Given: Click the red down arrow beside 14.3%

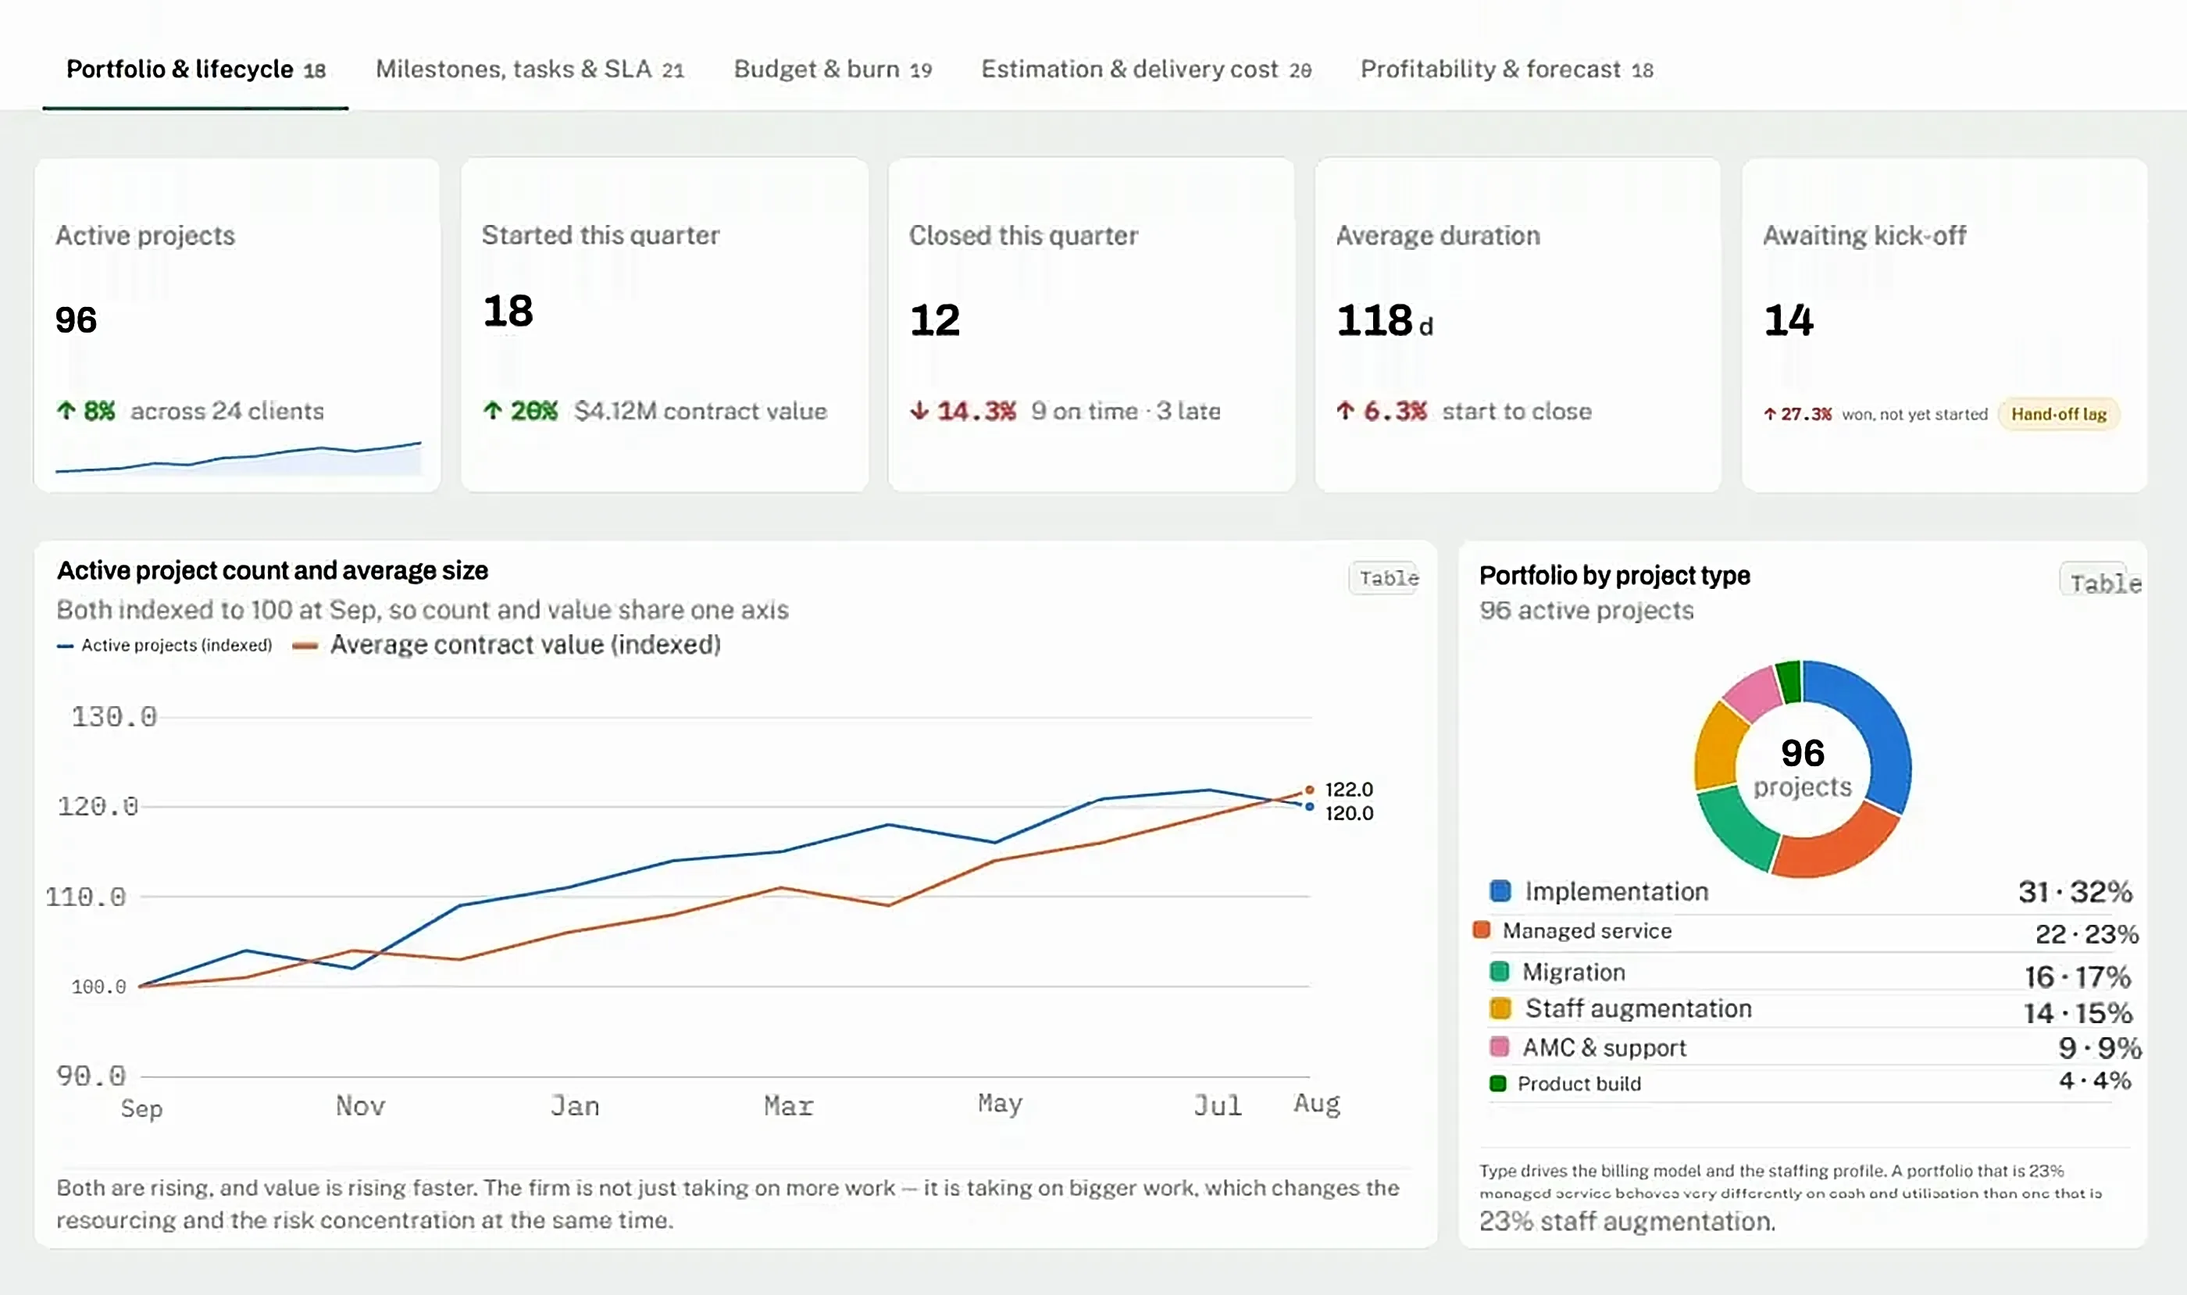Looking at the screenshot, I should [919, 411].
